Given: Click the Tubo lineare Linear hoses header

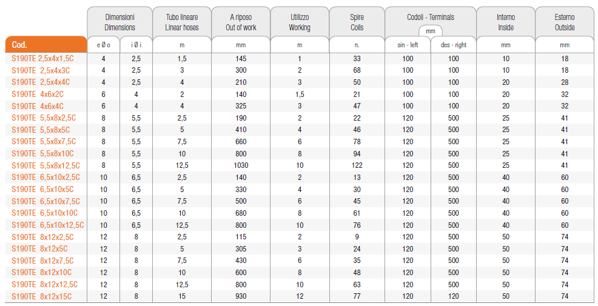Looking at the screenshot, I should [181, 22].
